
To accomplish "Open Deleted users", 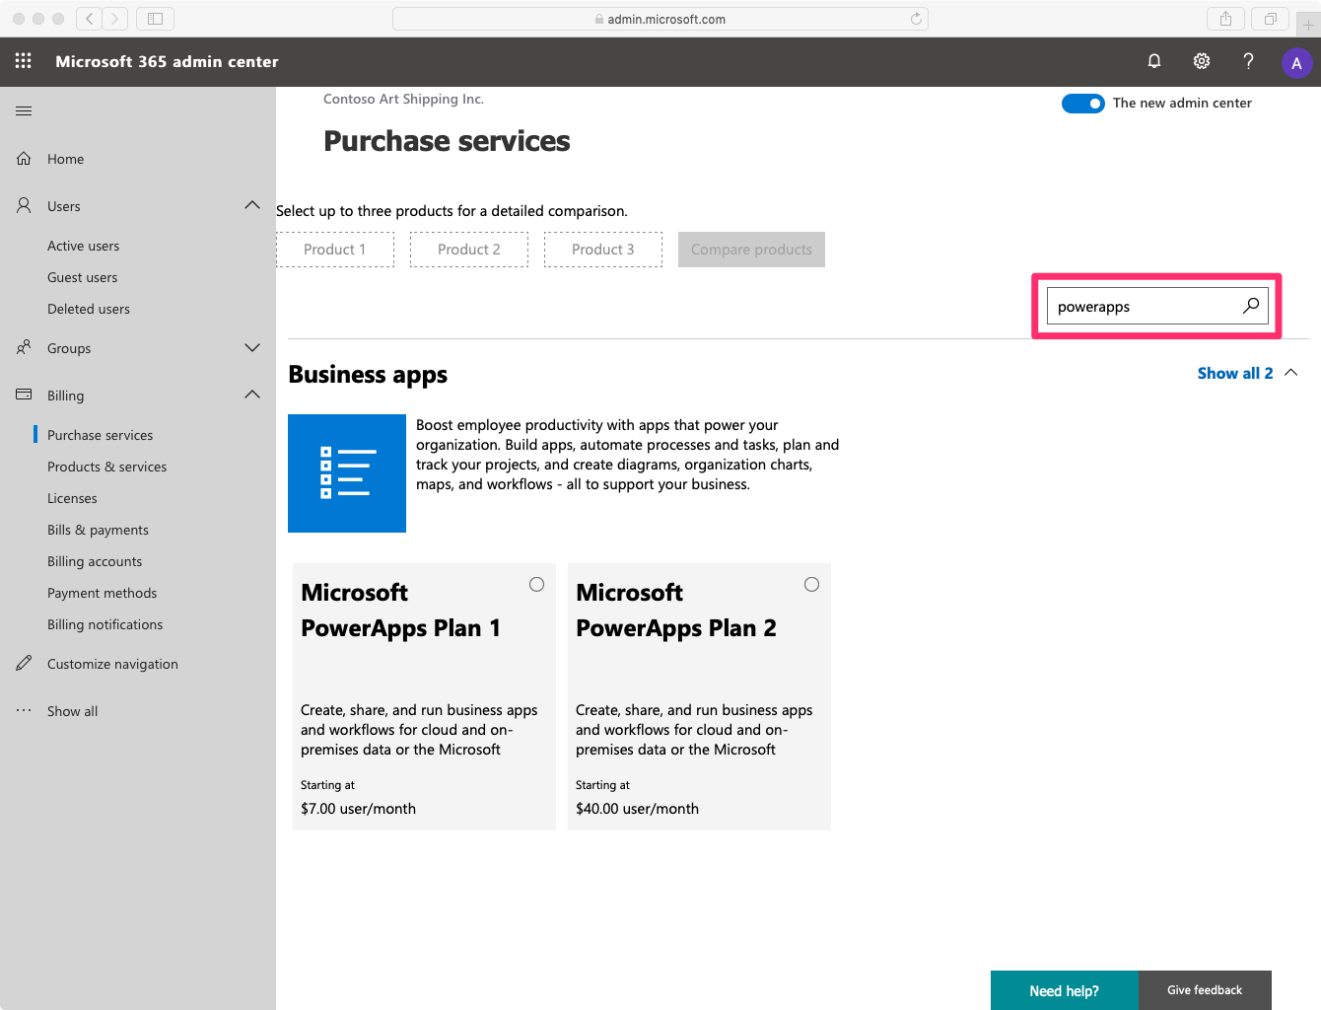I will pos(89,309).
